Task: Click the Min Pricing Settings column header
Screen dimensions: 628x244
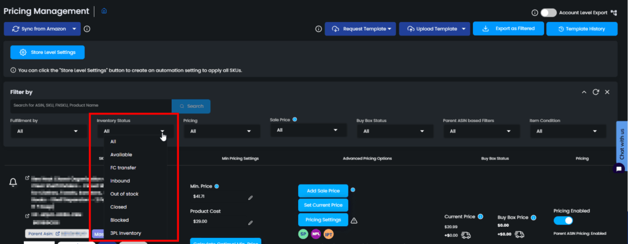Action: coord(240,159)
